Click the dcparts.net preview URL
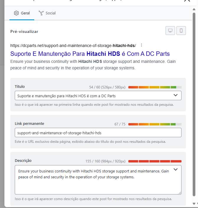Viewport: 198px width, 208px height. [x=73, y=46]
